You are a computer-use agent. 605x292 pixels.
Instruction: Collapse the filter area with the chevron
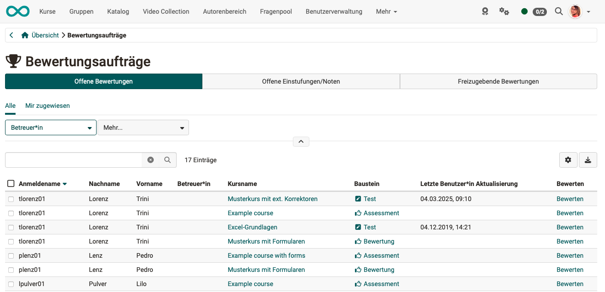[x=301, y=141]
